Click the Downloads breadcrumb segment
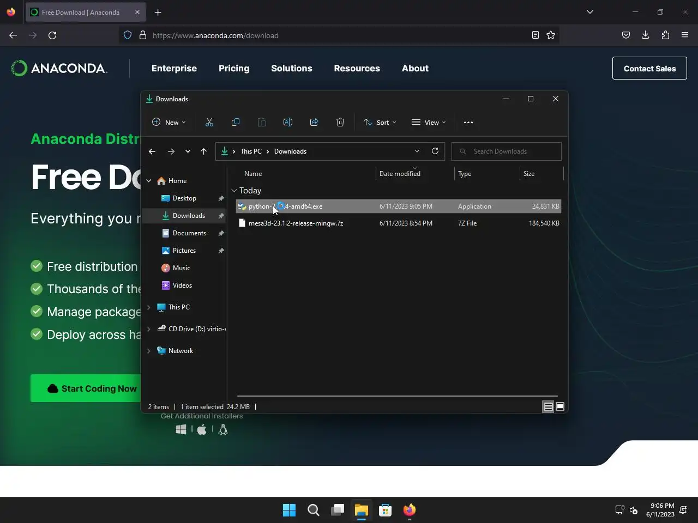This screenshot has height=523, width=698. (x=290, y=151)
